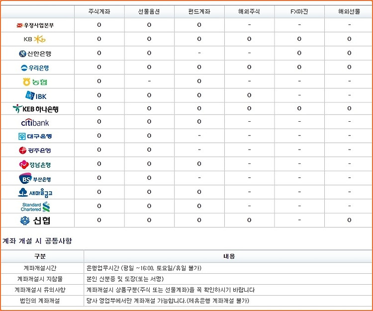The image size is (373, 311).
Task: Select the 선물옵션 column header
Action: [x=149, y=11]
